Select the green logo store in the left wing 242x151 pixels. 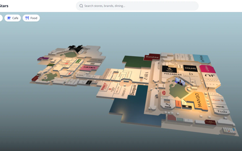78,61
